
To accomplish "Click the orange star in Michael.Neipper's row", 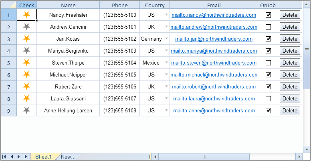I will [26, 75].
